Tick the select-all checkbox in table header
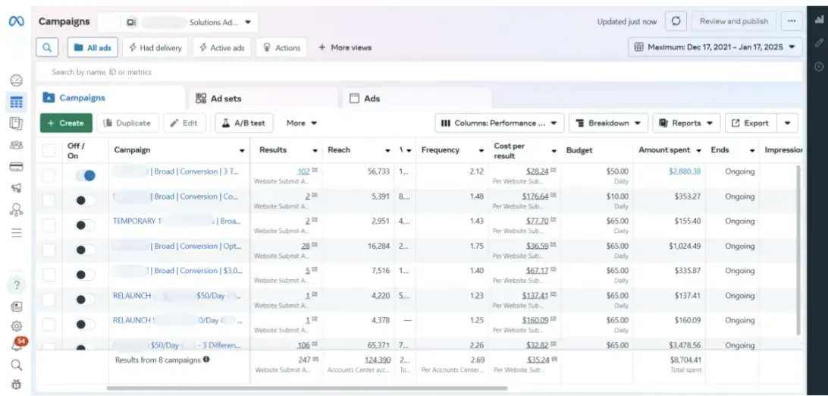Screen dimensions: 828x396 coord(49,150)
